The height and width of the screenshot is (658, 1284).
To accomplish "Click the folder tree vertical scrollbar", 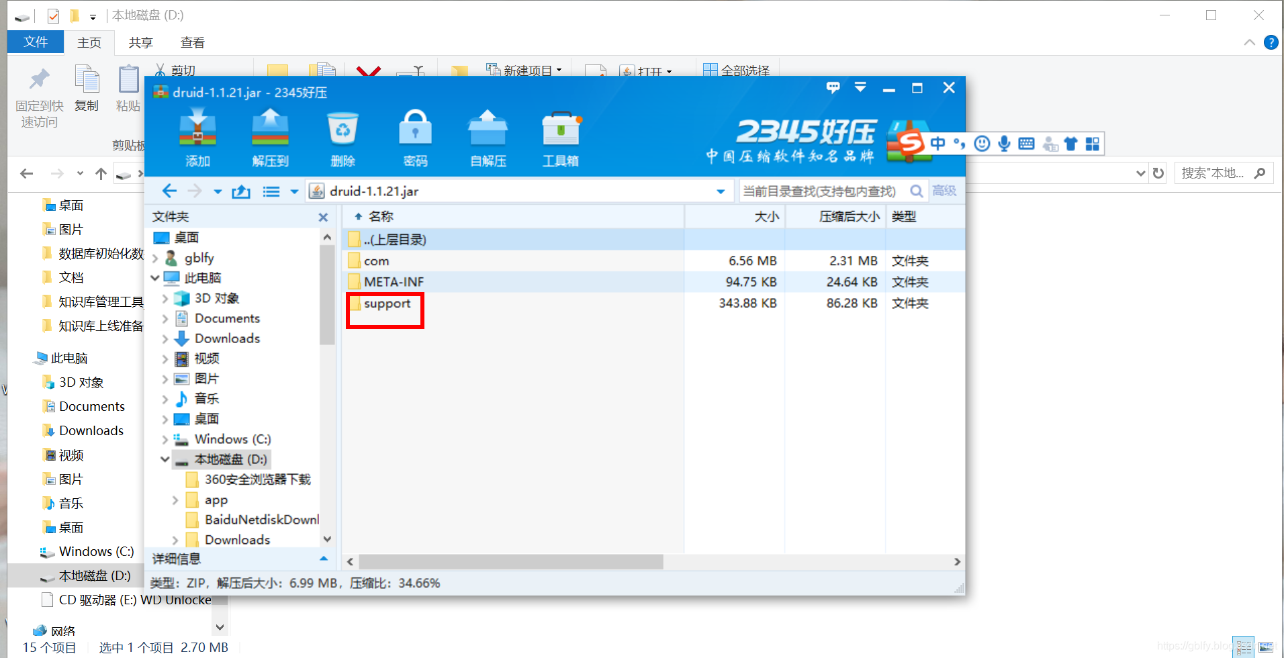I will [x=327, y=295].
